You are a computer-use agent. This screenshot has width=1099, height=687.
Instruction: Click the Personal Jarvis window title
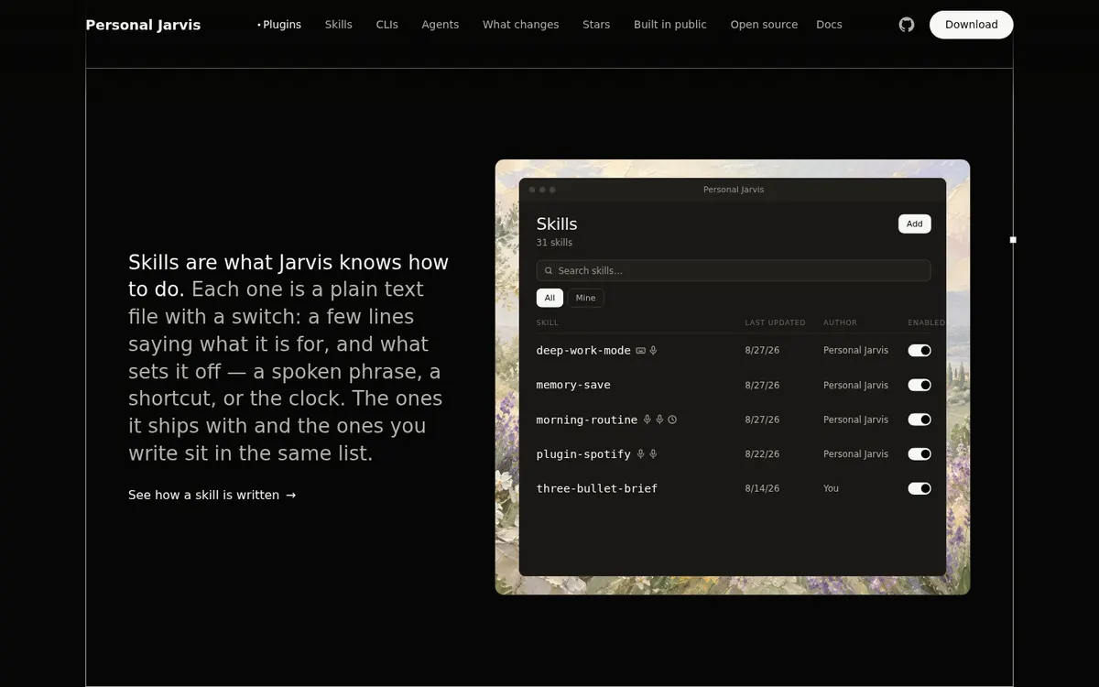click(x=734, y=190)
